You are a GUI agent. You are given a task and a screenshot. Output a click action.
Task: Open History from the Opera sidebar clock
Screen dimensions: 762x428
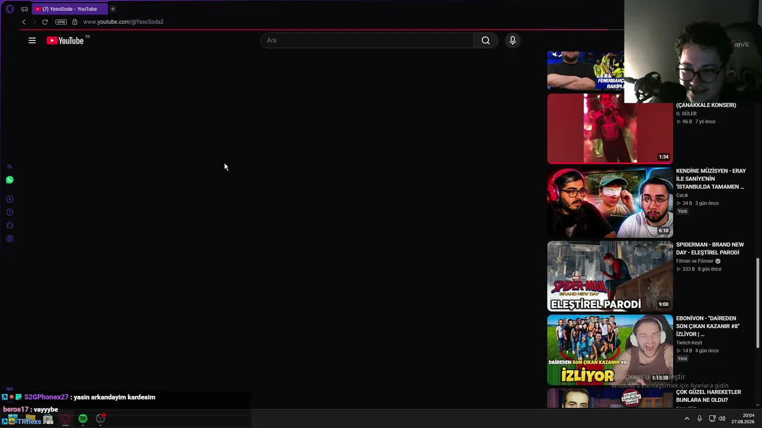10,212
